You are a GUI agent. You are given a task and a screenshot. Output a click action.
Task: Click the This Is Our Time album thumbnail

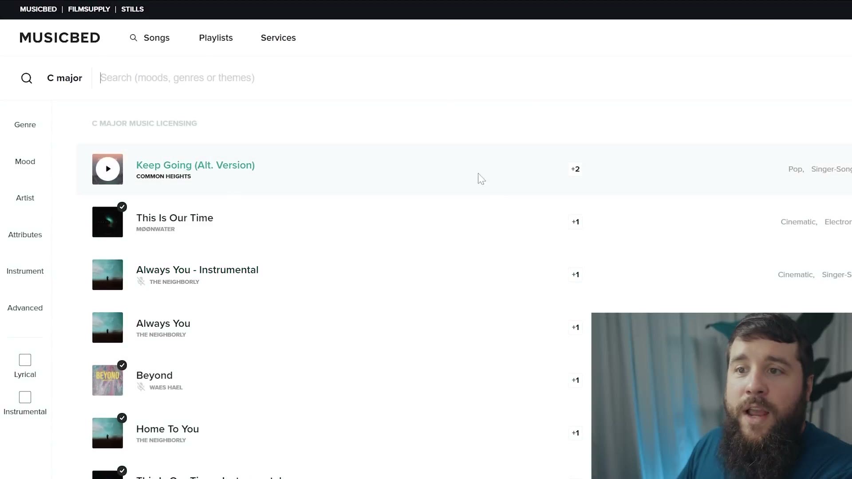[x=107, y=222]
